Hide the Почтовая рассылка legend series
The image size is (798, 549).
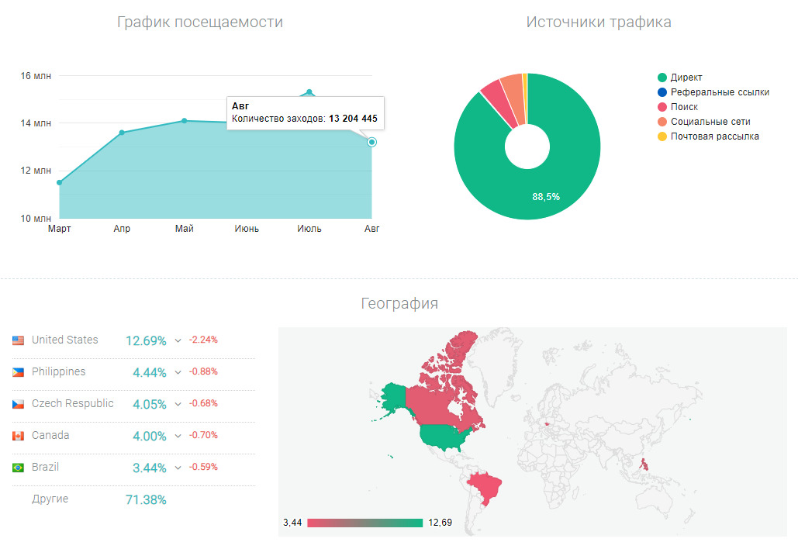[714, 136]
